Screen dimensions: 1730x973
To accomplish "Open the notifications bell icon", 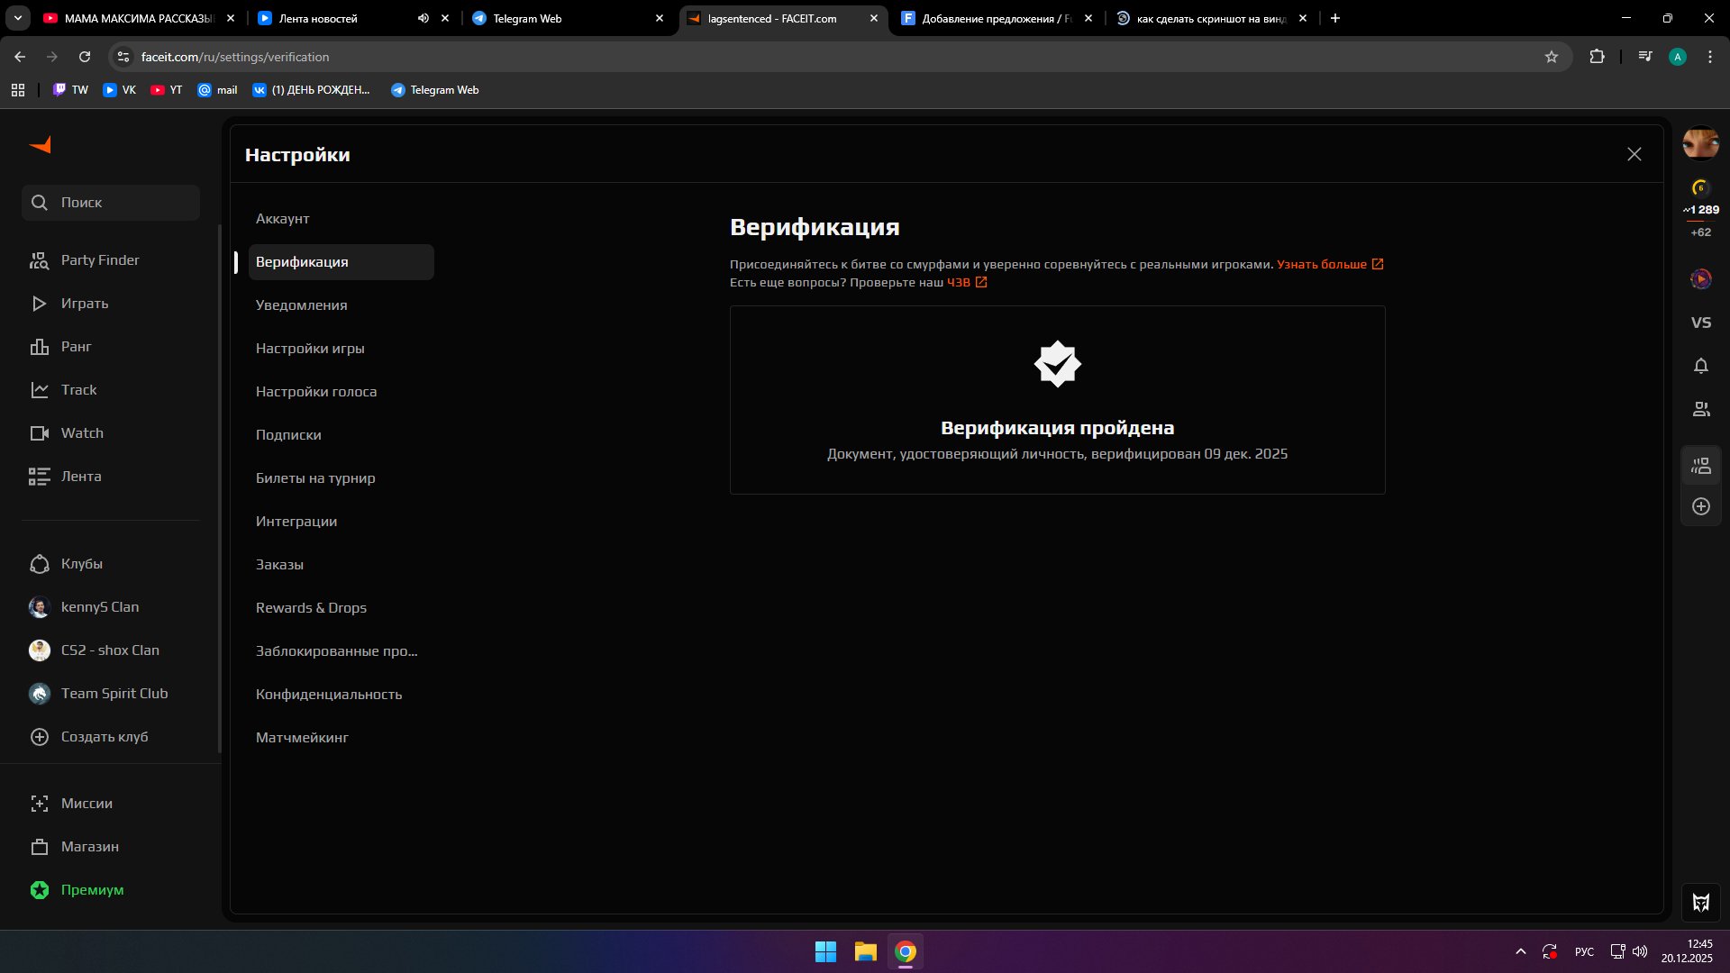I will click(1701, 366).
